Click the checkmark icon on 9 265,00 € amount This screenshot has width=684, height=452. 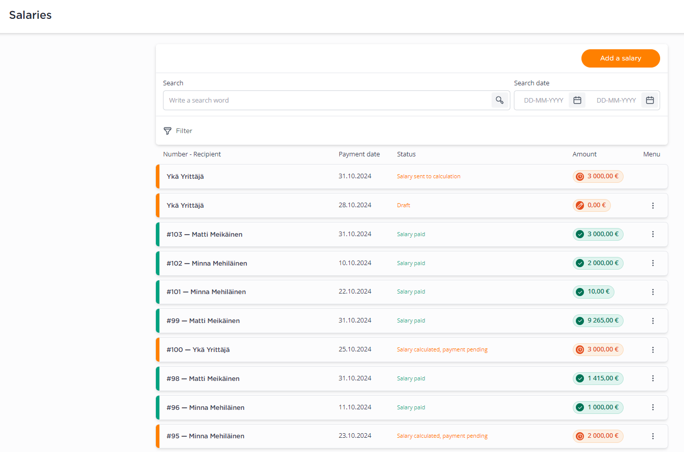click(x=580, y=320)
